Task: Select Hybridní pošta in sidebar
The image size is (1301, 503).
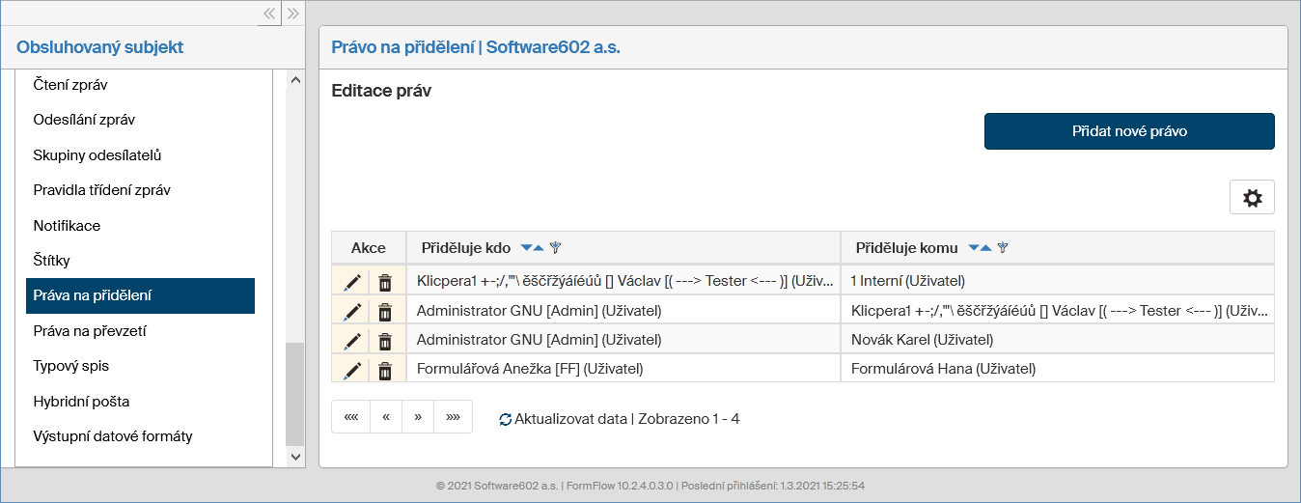Action: [x=81, y=402]
